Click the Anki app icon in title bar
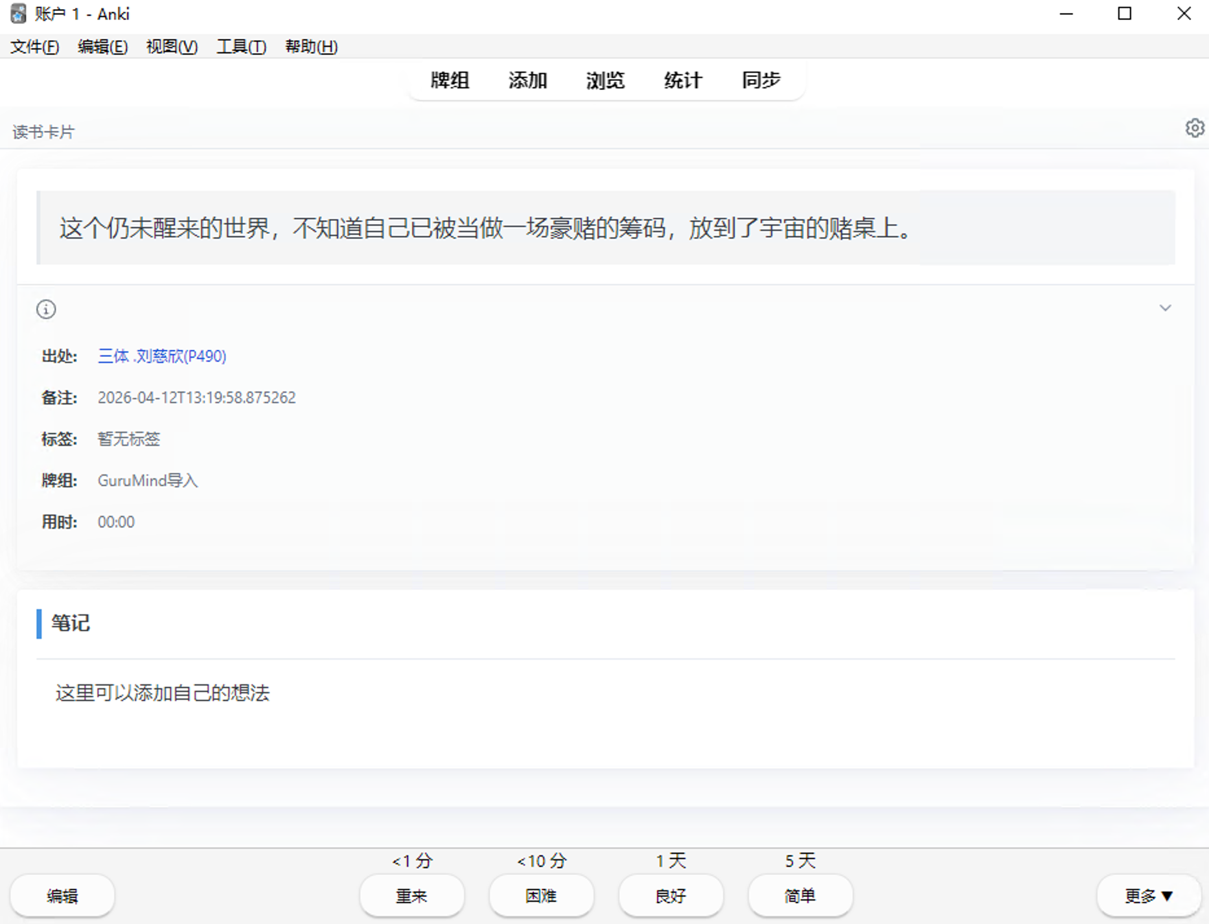The width and height of the screenshot is (1209, 924). (18, 14)
